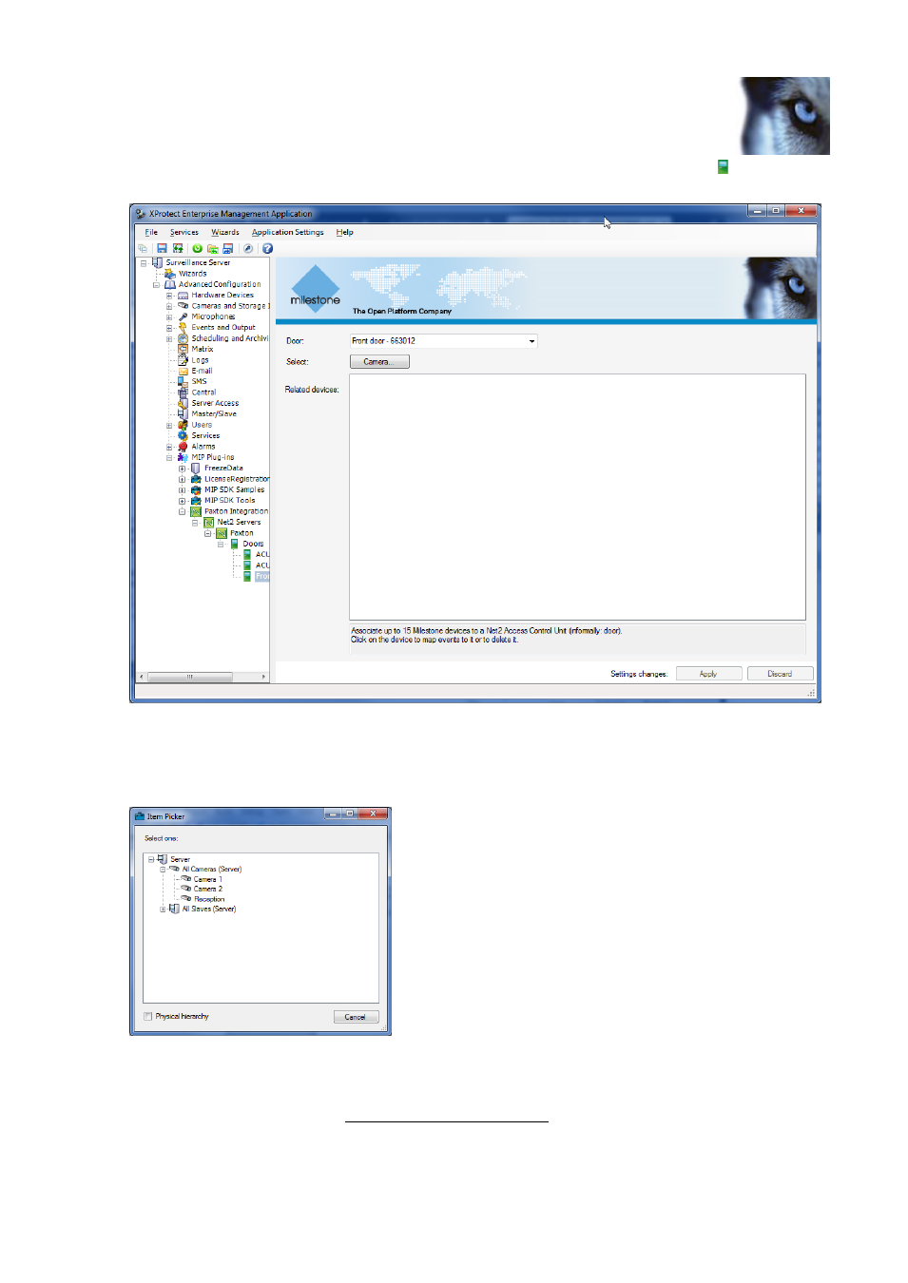908x1283 pixels.
Task: Expand the Cameras and Storage node
Action: [x=169, y=307]
